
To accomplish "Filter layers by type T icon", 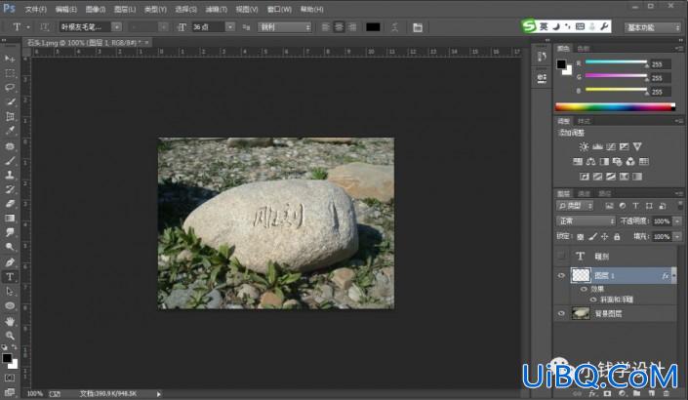I will click(x=635, y=206).
